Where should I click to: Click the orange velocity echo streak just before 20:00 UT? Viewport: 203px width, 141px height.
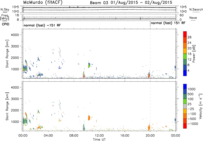(x=149, y=127)
